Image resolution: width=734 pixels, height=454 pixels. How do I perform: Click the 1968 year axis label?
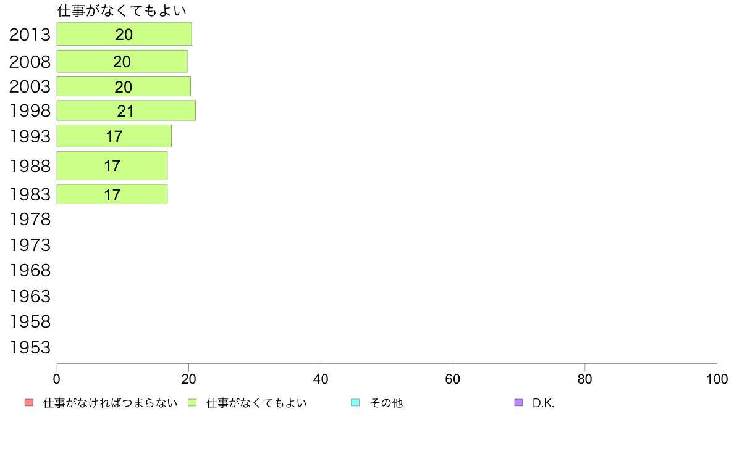[30, 270]
